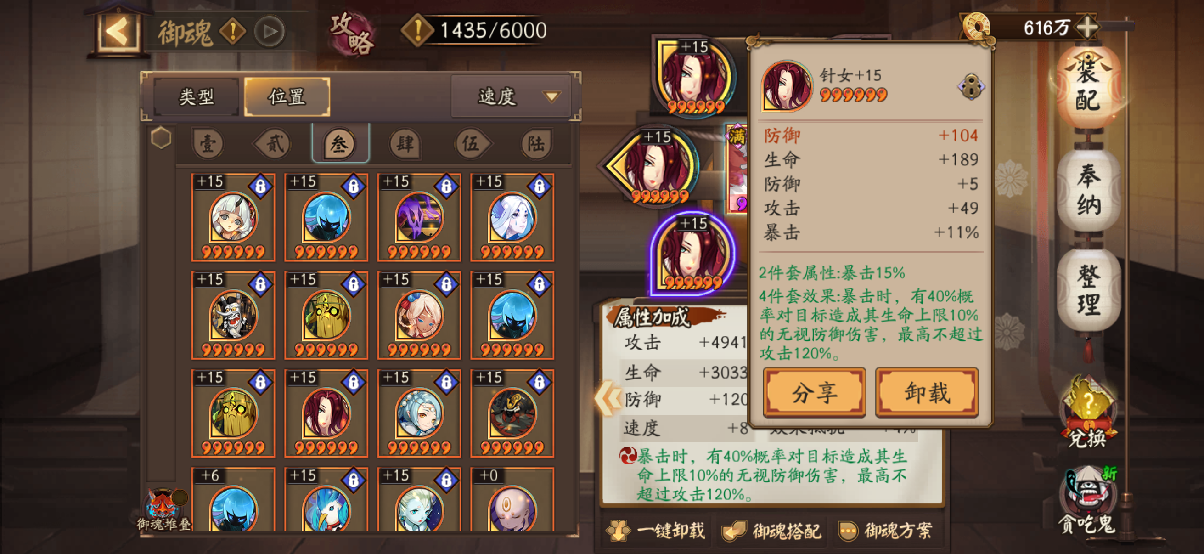Expand the attribute panel left chevron
The height and width of the screenshot is (554, 1204).
coord(608,398)
